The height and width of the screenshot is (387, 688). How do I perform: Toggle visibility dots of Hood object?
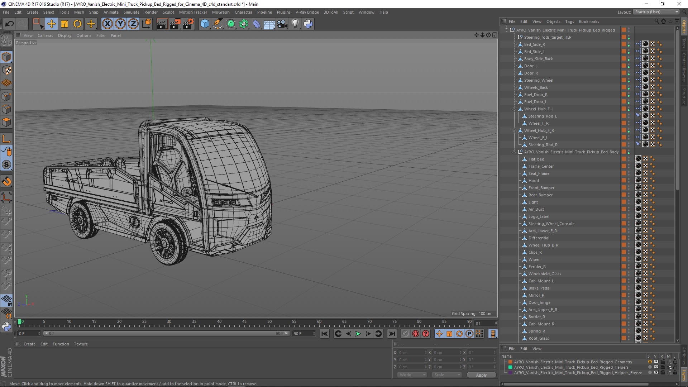click(x=629, y=181)
